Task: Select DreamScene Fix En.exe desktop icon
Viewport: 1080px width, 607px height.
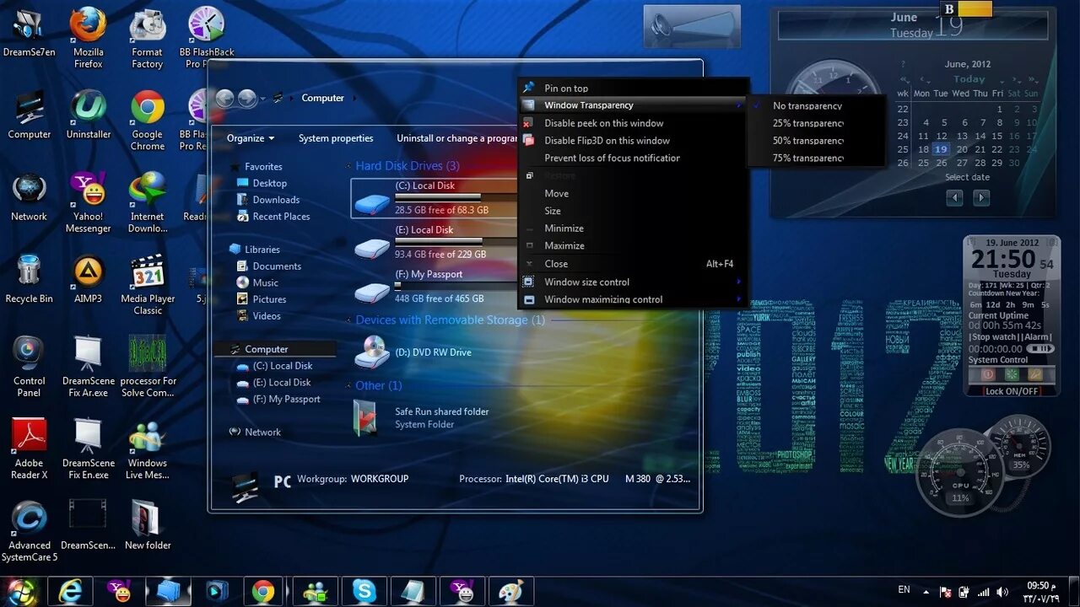Action: [88, 449]
